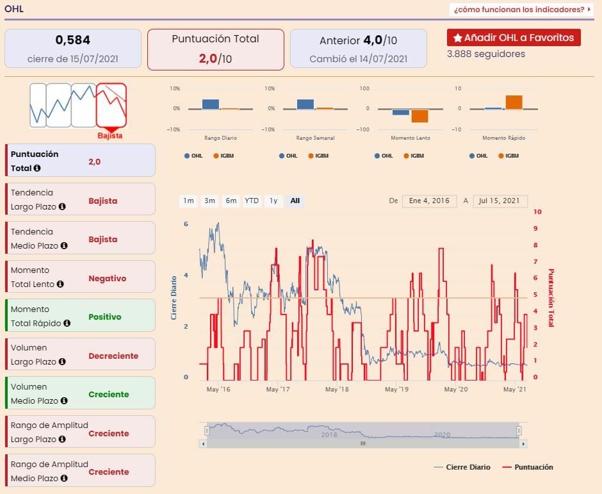602x494 pixels.
Task: Open the Puntuación Total 2,0/10 card
Action: pos(216,49)
